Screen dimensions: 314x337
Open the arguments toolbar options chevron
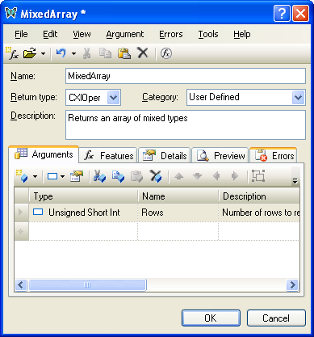(295, 181)
